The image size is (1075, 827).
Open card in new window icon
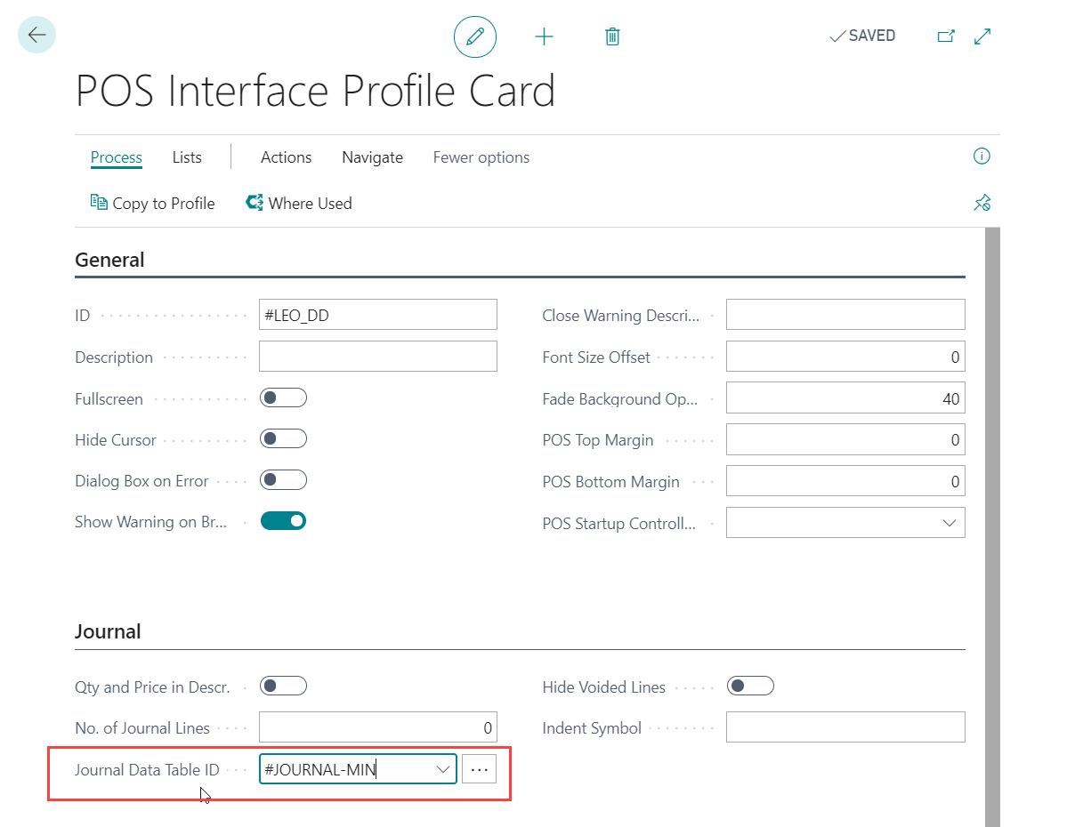(946, 36)
